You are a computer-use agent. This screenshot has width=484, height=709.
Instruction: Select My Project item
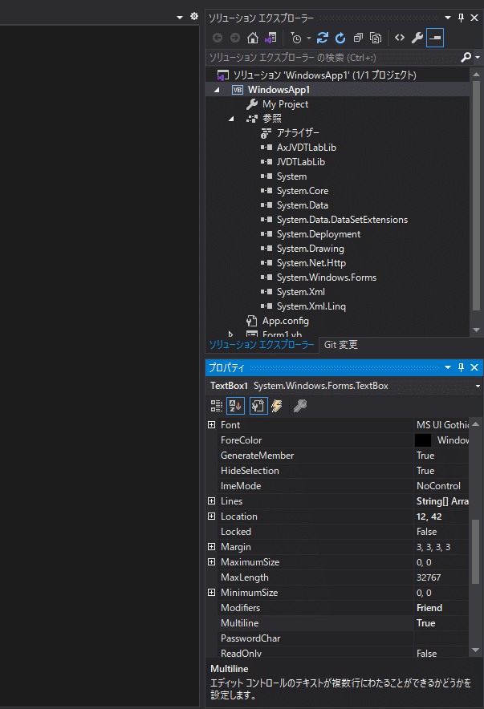click(x=285, y=104)
